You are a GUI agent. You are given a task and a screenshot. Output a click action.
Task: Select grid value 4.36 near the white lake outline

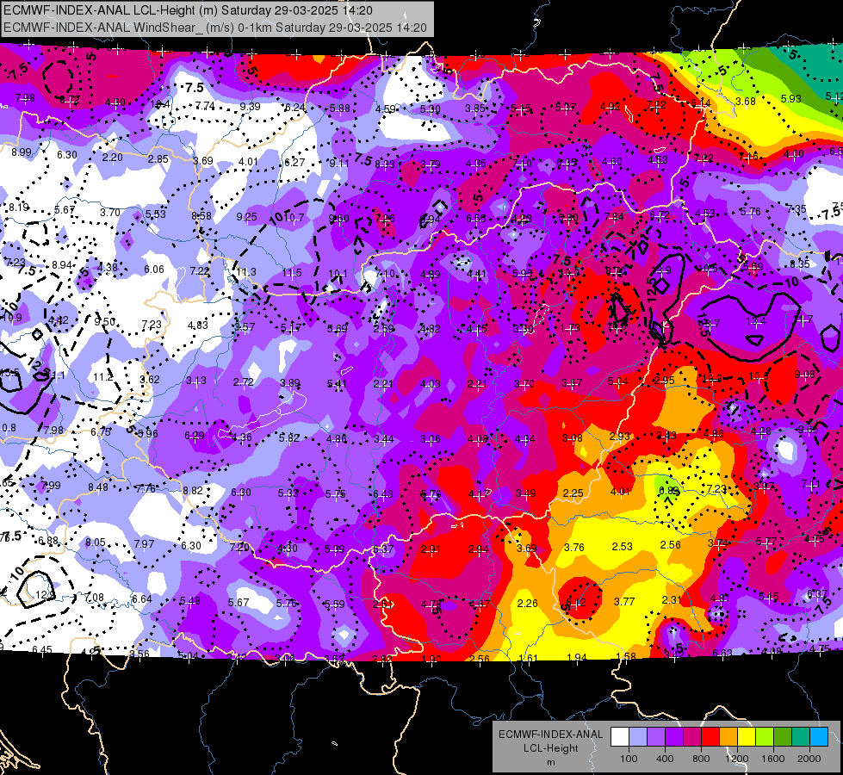pos(241,437)
